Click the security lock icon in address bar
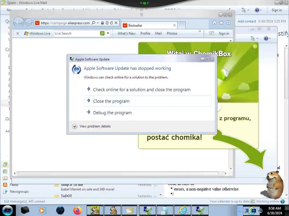Screen dimensions: 289x216 (102, 23)
